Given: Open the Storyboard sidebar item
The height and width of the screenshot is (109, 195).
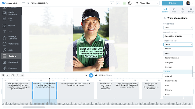Looking at the screenshot, I should point(11,62).
